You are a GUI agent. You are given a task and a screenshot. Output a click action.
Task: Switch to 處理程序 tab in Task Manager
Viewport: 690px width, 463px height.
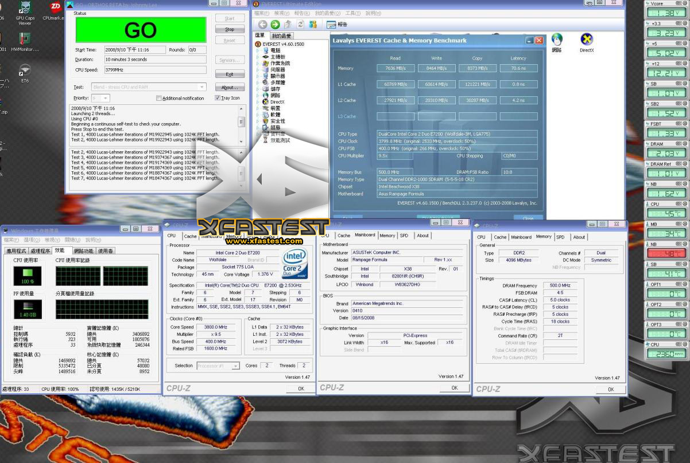coord(40,251)
